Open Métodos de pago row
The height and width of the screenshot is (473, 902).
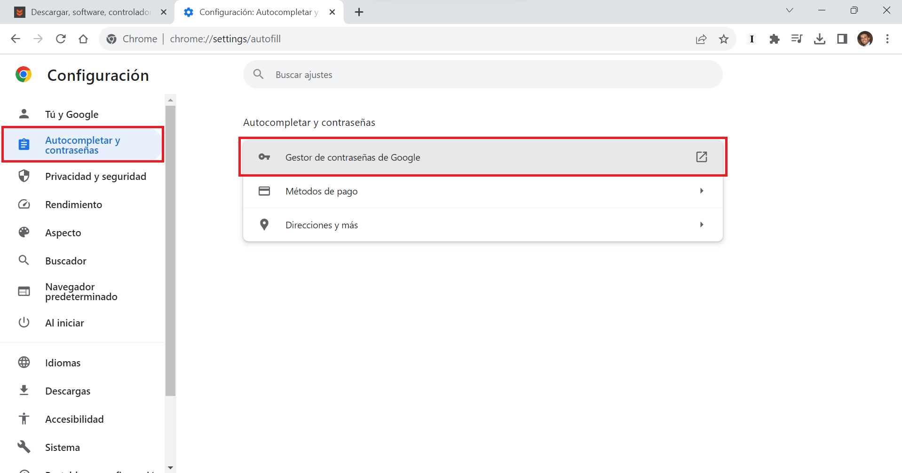coord(483,191)
